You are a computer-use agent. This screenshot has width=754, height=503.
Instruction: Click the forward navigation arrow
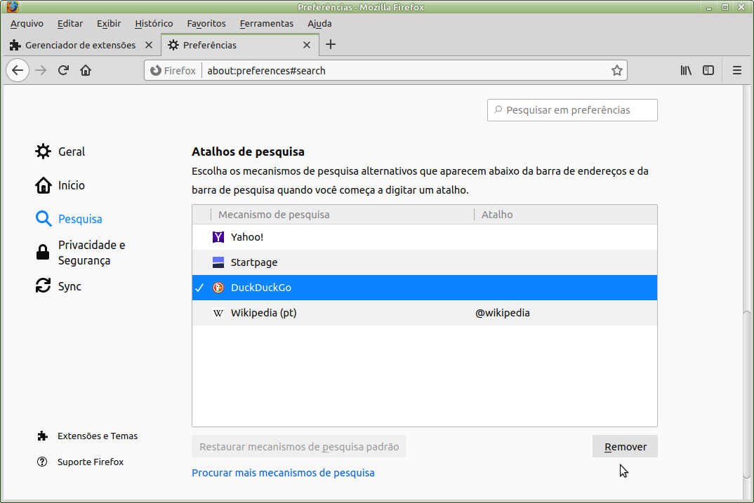41,71
